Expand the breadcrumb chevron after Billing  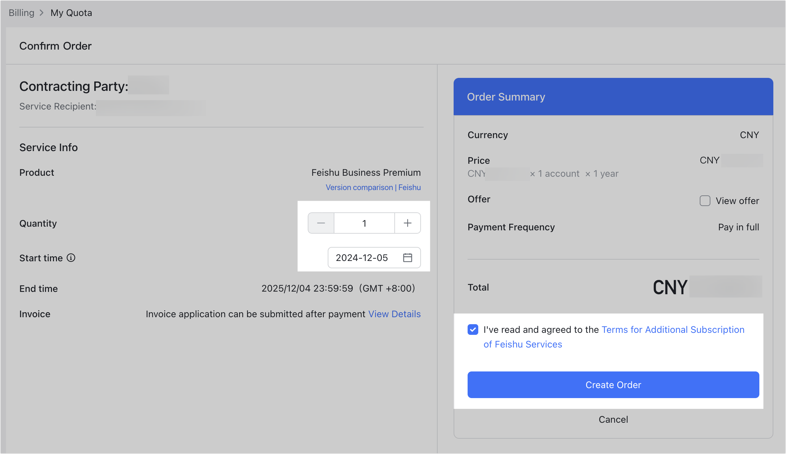coord(42,13)
